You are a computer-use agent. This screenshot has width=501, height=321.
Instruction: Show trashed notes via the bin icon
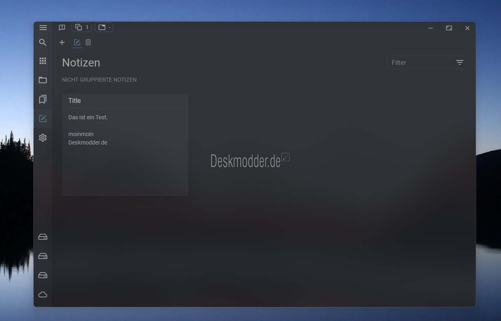[88, 42]
